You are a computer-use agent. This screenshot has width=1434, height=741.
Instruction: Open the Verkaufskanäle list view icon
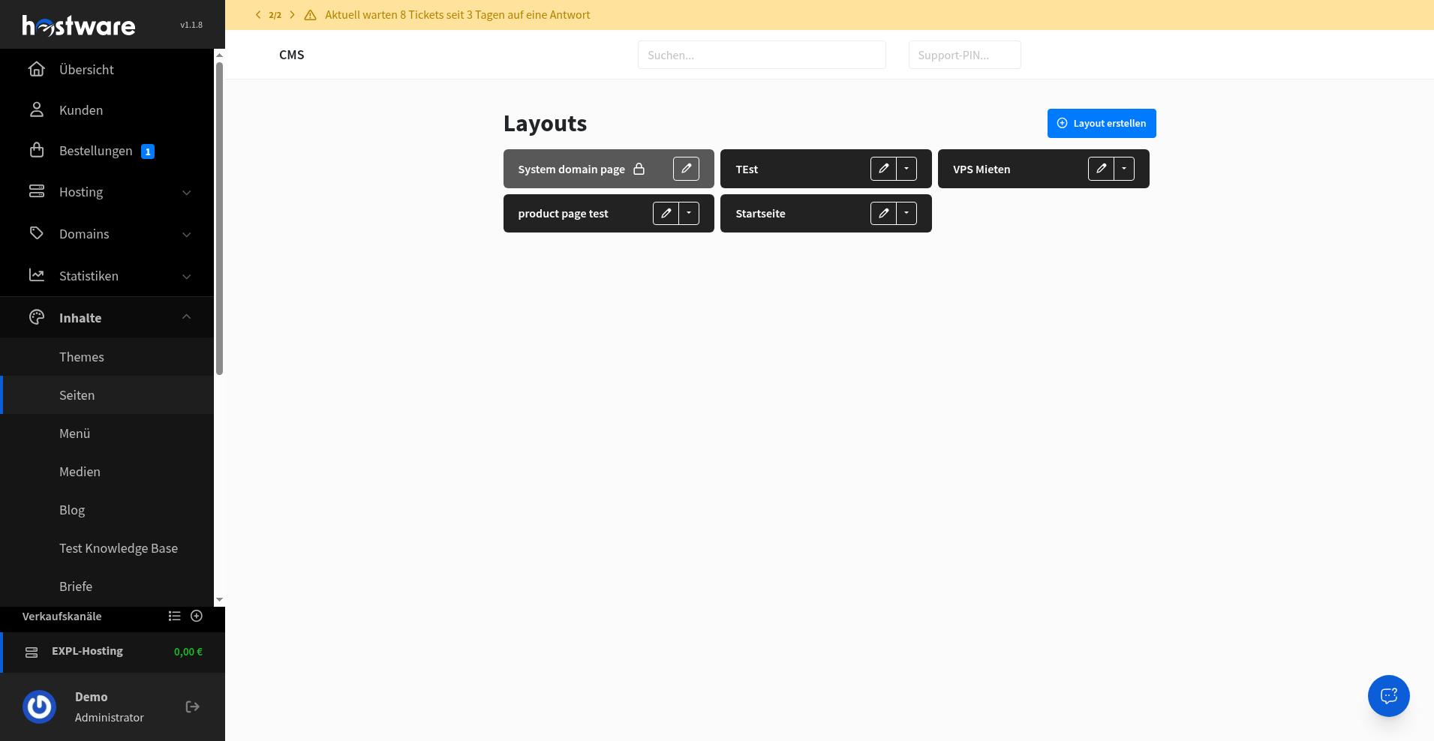point(175,616)
